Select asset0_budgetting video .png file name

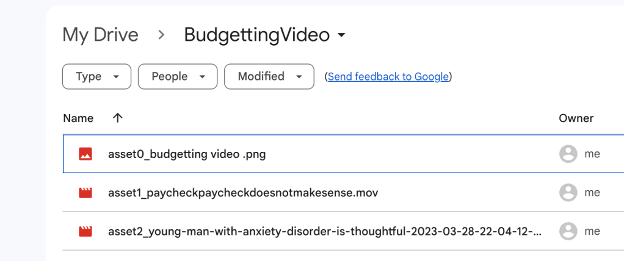pos(187,154)
